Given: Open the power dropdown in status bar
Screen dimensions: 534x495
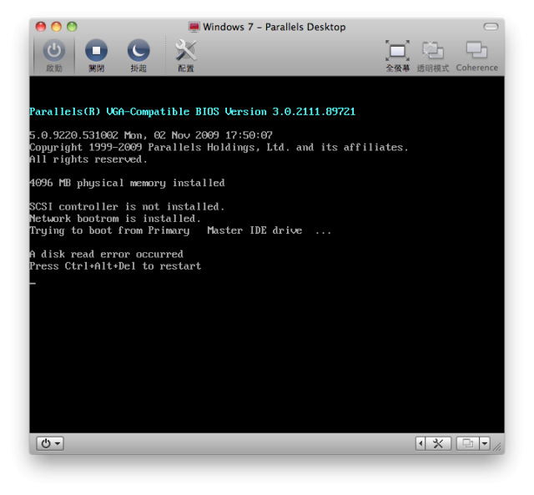Looking at the screenshot, I should (50, 443).
